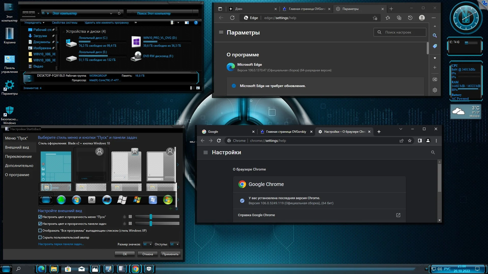Open Edge history icon
This screenshot has height=274, width=488.
point(410,18)
